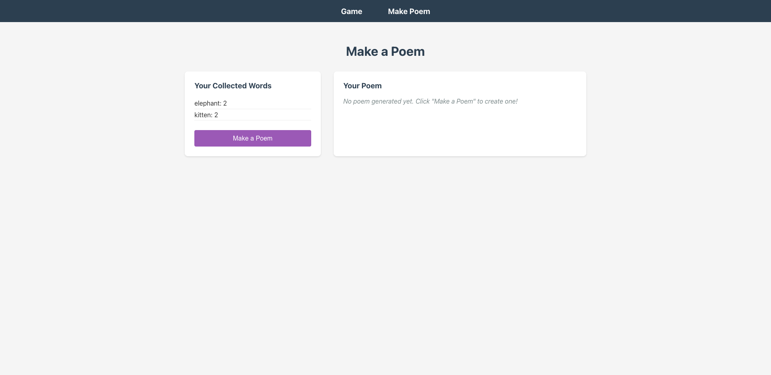Switch to the Make Poem nav tab
The height and width of the screenshot is (375, 771).
(x=409, y=12)
